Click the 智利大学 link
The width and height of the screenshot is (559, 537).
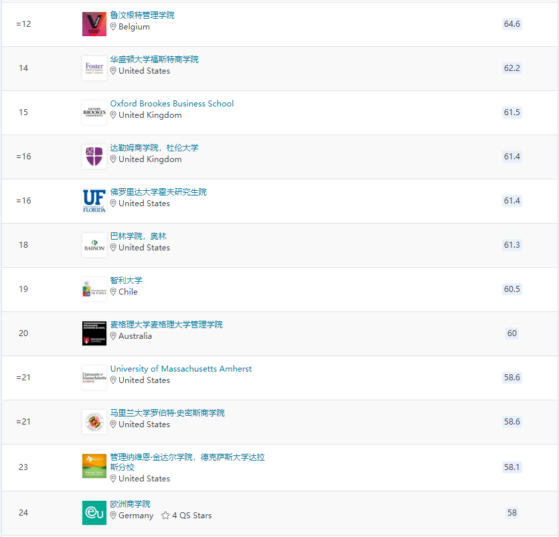(127, 281)
